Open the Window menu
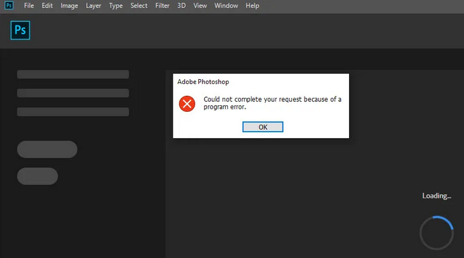Viewport: 464px width, 258px height. point(226,5)
